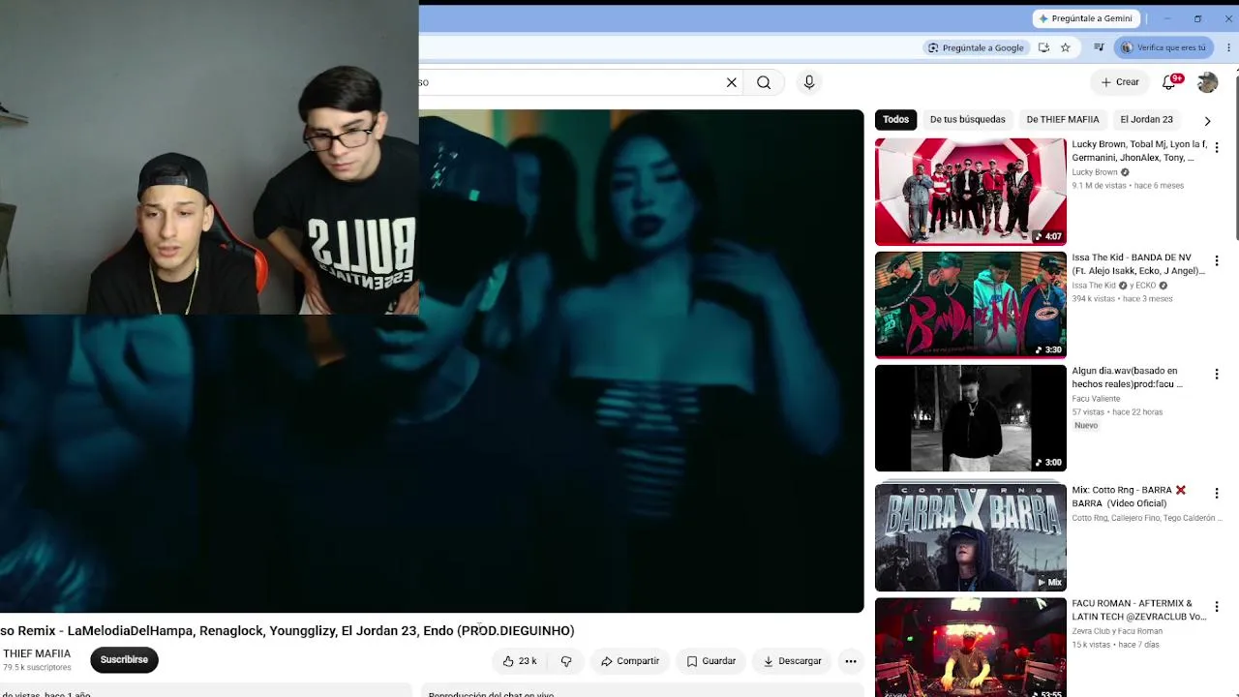Open options for Cotto Rng mix
This screenshot has height=697, width=1239.
click(x=1217, y=493)
